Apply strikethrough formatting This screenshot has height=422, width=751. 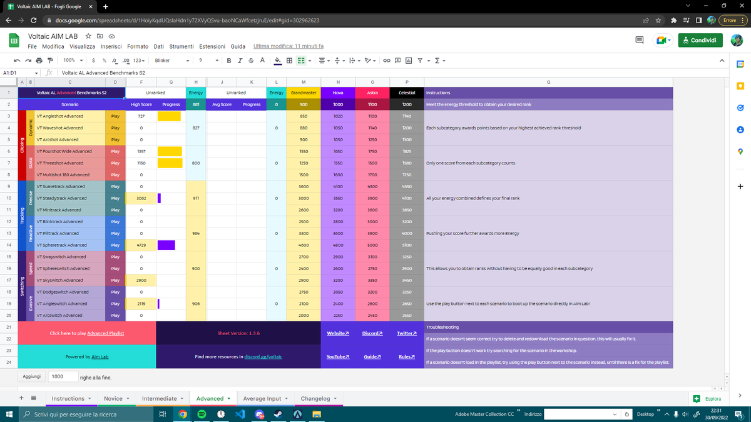coord(251,60)
